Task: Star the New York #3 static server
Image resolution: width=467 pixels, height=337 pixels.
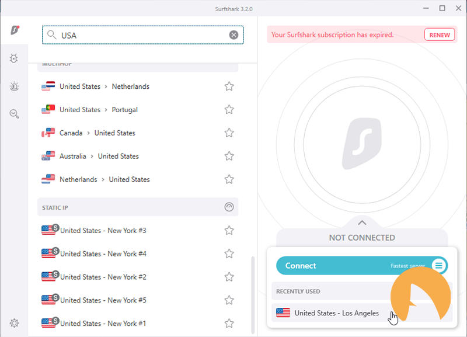Action: (x=229, y=230)
